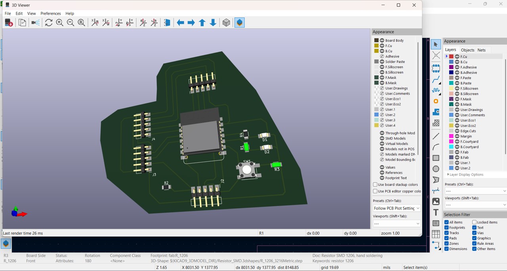Hide F.Silkscreen in 3D viewer appearance
The width and height of the screenshot is (507, 271).
tap(382, 67)
